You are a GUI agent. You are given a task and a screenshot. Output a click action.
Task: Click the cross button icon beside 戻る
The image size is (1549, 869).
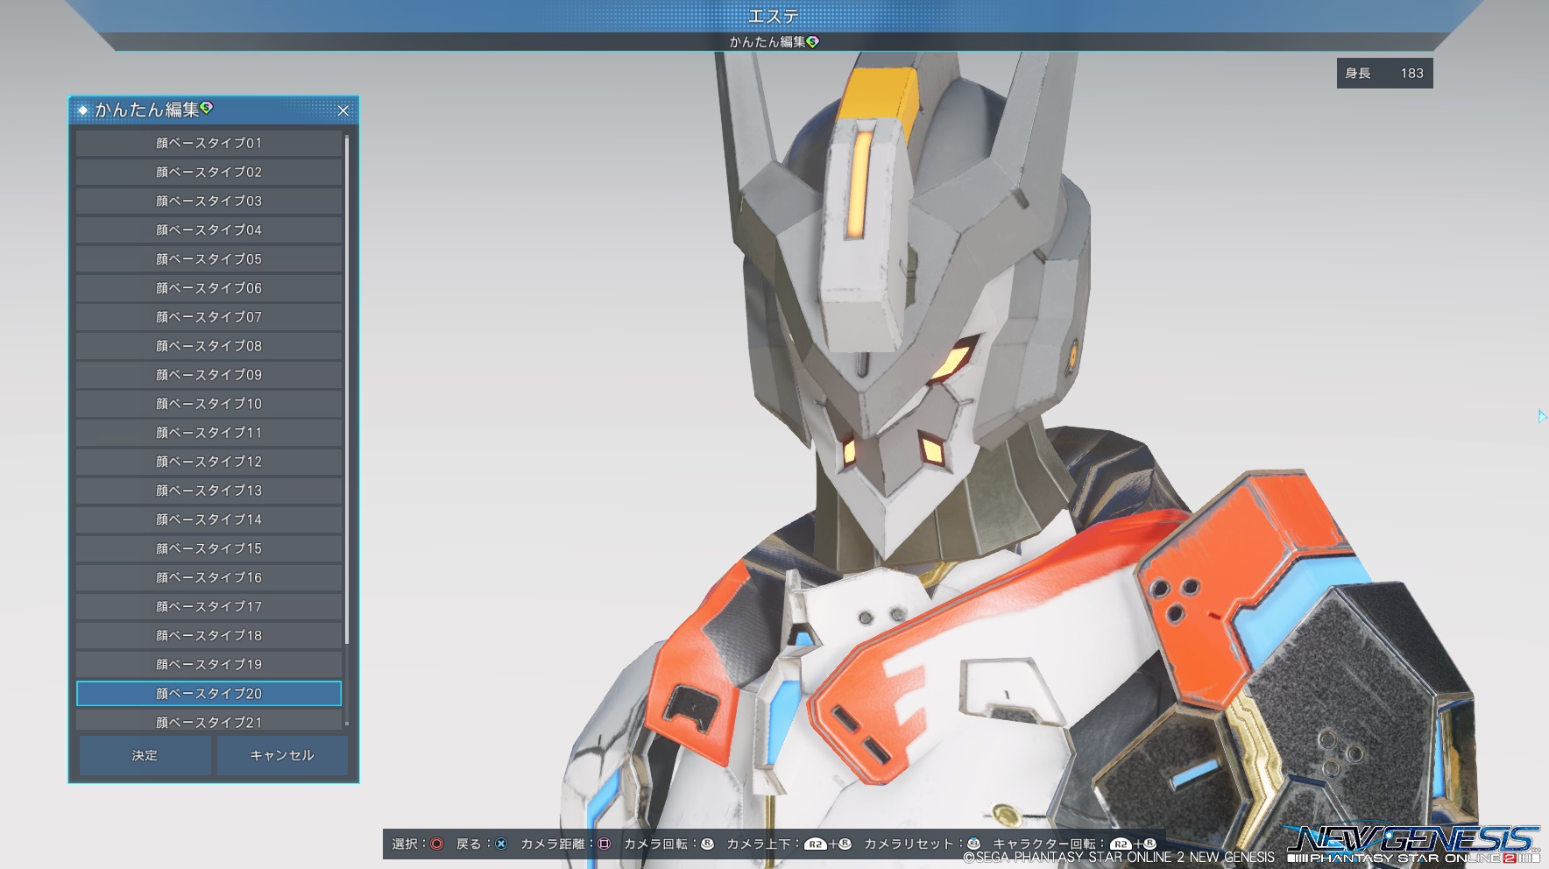pos(501,844)
